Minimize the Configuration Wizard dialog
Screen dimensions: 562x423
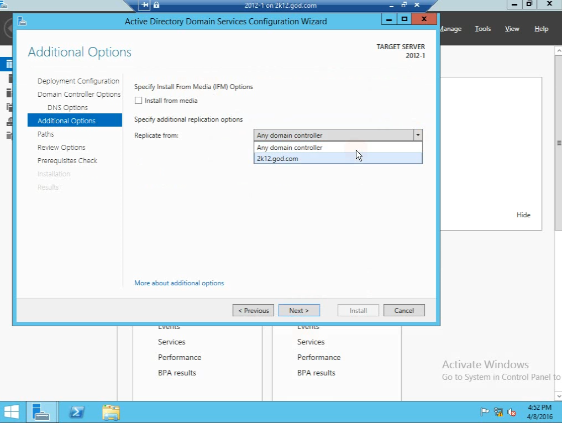(x=389, y=19)
